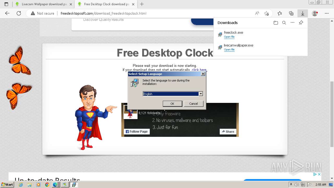This screenshot has height=188, width=334.
Task: Cancel the setup language dialog
Action: 193,104
